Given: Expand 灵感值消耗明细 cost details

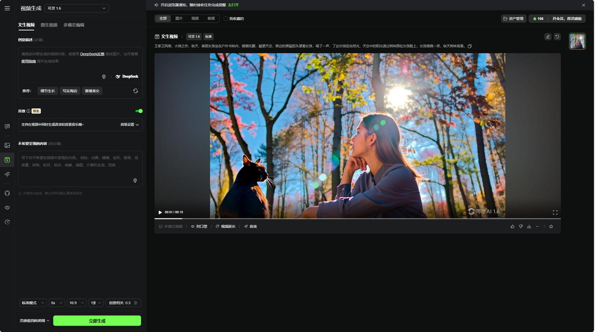Looking at the screenshot, I should (x=34, y=321).
